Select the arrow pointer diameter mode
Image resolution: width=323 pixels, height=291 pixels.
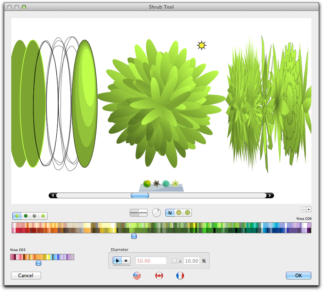pos(117,261)
